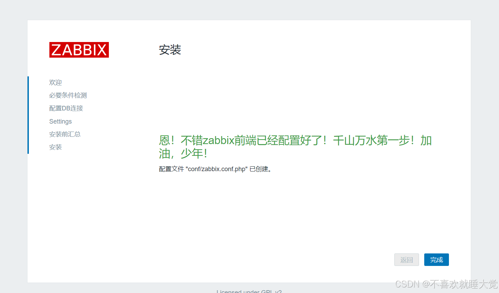The width and height of the screenshot is (499, 293).
Task: Click the 安装 page heading
Action: pyautogui.click(x=170, y=50)
